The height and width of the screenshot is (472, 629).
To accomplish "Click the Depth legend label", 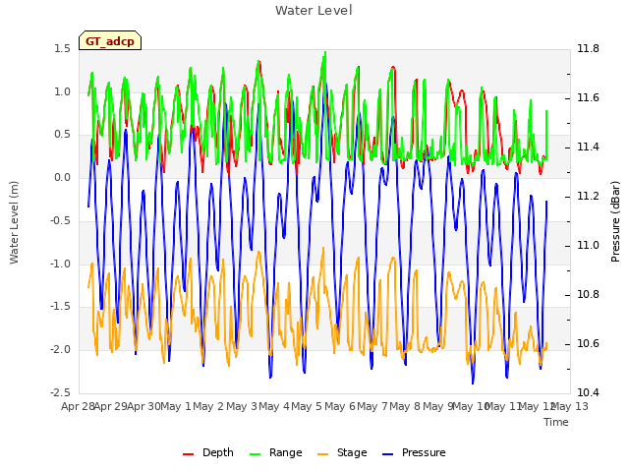I will coord(218,452).
